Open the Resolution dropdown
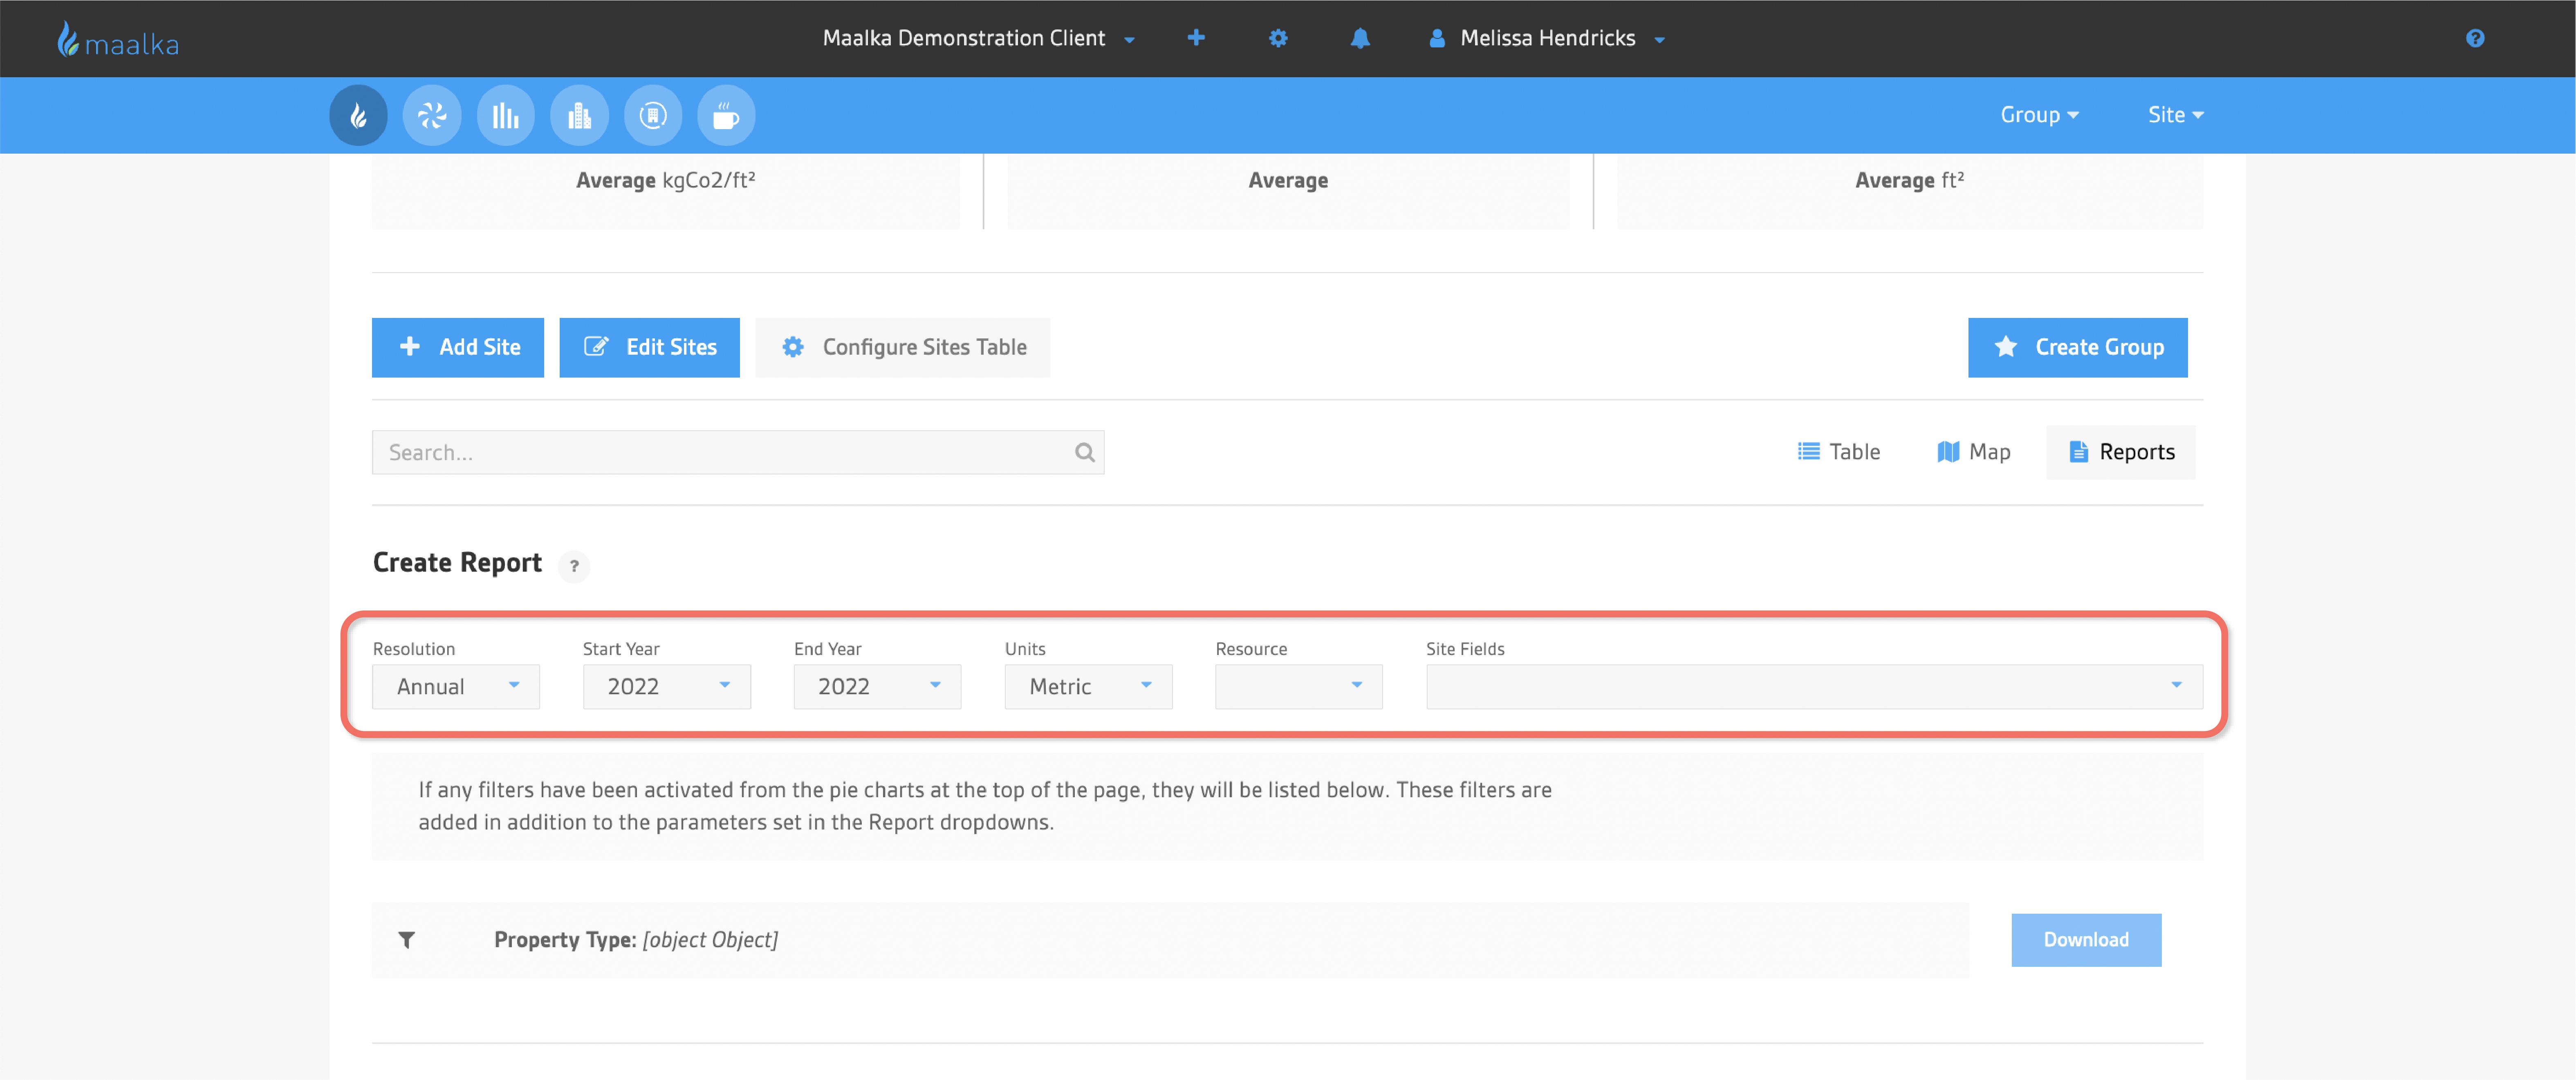Screen dimensions: 2576x1080 456,686
